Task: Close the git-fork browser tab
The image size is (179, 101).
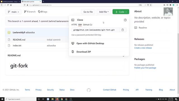Action: tap(40, 2)
